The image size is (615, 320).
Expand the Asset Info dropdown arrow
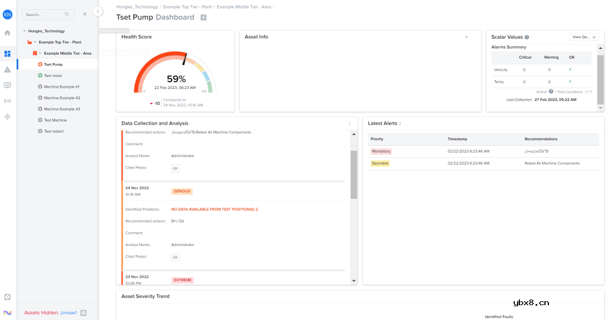(466, 37)
